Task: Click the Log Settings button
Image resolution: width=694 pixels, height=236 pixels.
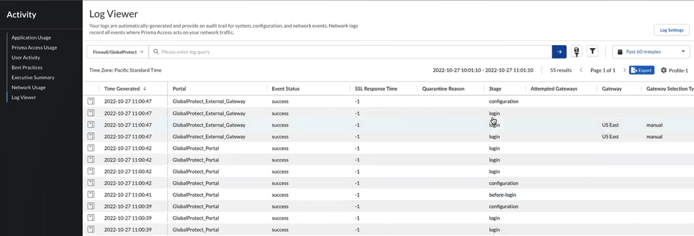Action: pos(671,30)
